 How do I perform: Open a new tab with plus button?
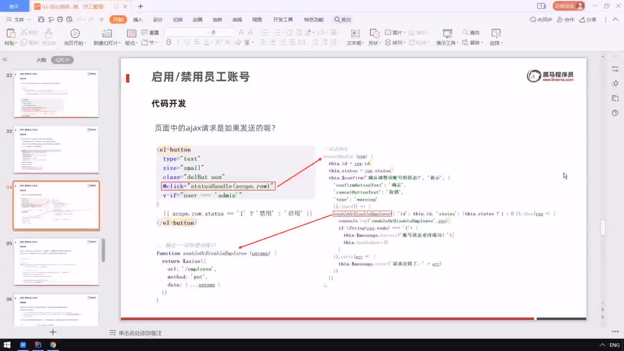(140, 6)
